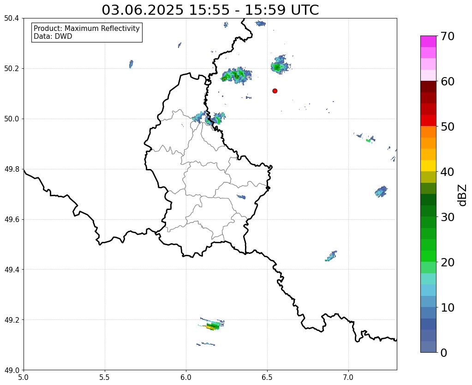Click the dark red colorbar segment near 60

(x=428, y=86)
